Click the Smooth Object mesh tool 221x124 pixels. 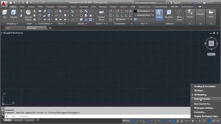28,15
